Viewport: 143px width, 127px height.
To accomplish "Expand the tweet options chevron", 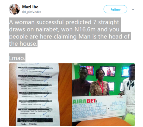I will click(133, 9).
